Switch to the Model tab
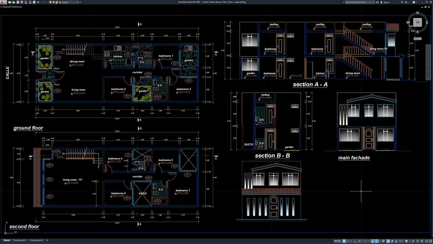This screenshot has height=244, width=433. coord(7,240)
